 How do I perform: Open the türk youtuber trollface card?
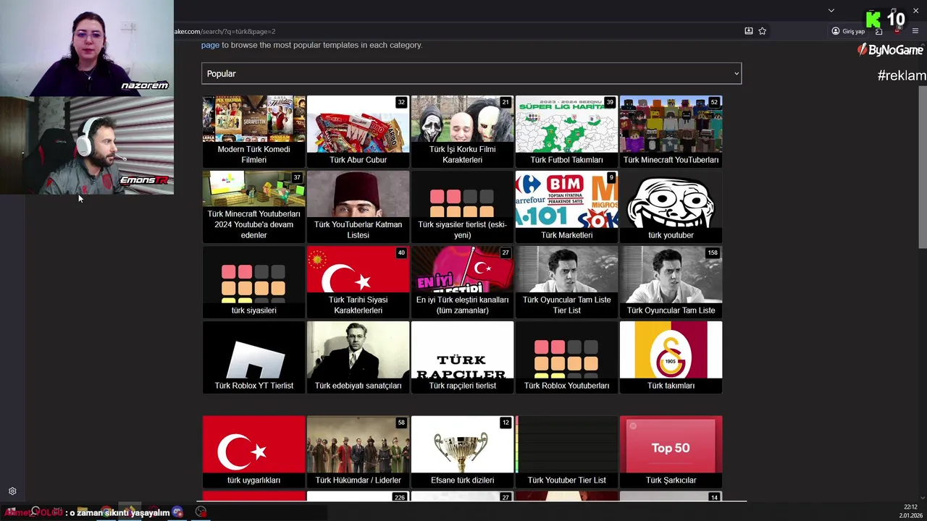(671, 207)
